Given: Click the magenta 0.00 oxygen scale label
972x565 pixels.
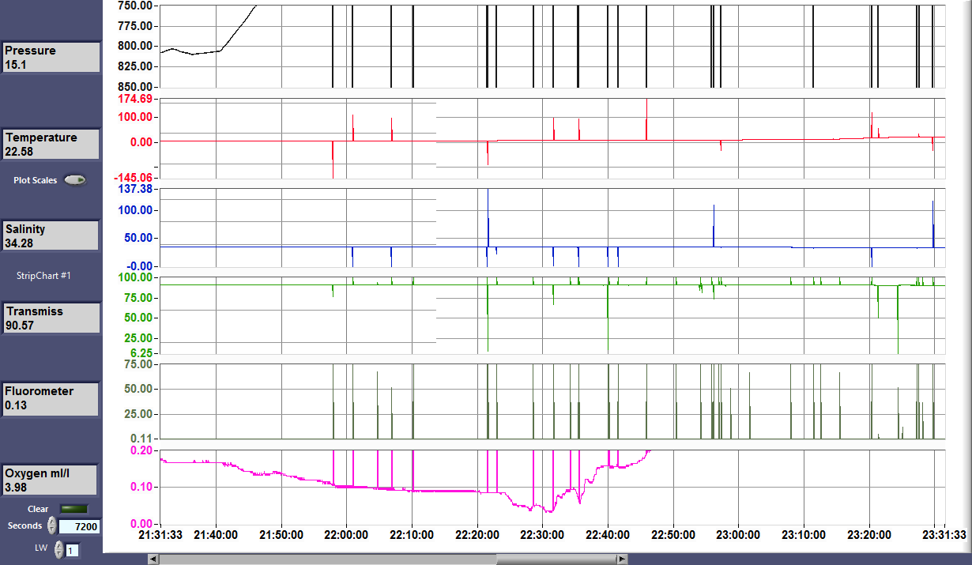Looking at the screenshot, I should coord(141,524).
